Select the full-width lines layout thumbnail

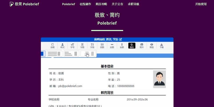click(55, 54)
